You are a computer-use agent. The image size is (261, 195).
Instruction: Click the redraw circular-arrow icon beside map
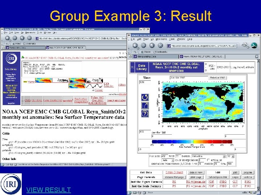coord(145,97)
